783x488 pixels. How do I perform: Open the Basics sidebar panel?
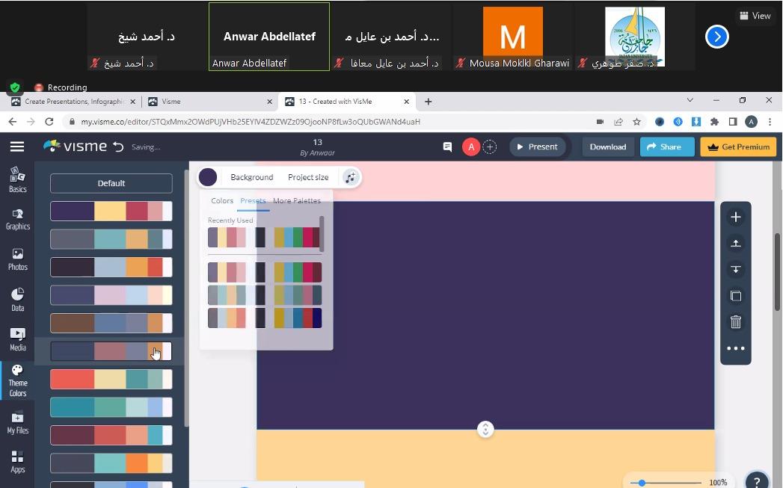click(x=17, y=179)
